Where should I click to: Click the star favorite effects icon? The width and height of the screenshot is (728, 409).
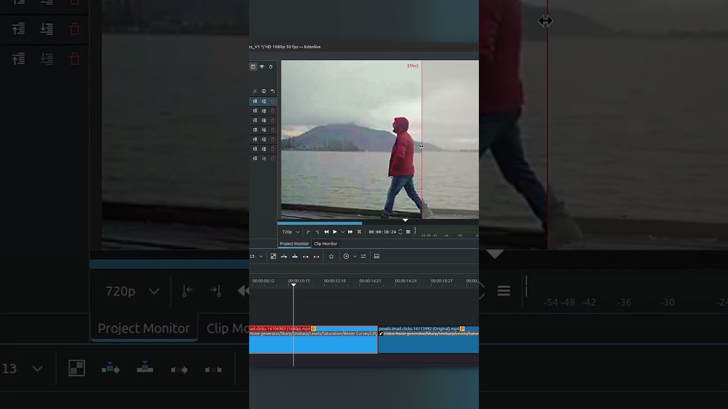coord(332,256)
